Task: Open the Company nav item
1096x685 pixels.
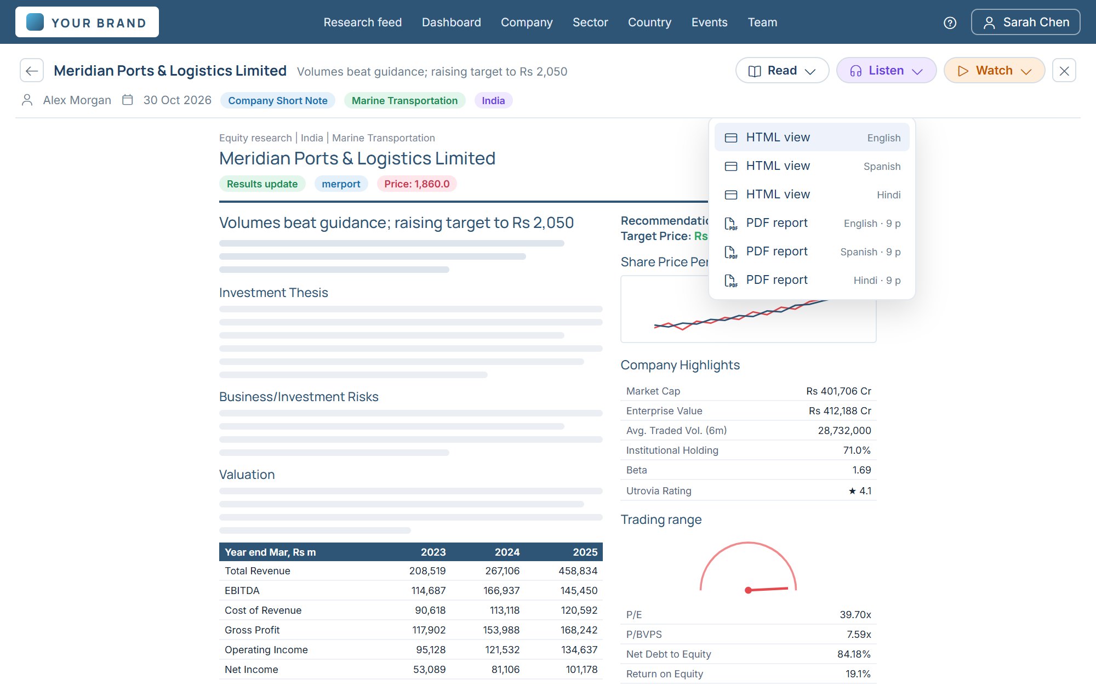Action: point(527,22)
